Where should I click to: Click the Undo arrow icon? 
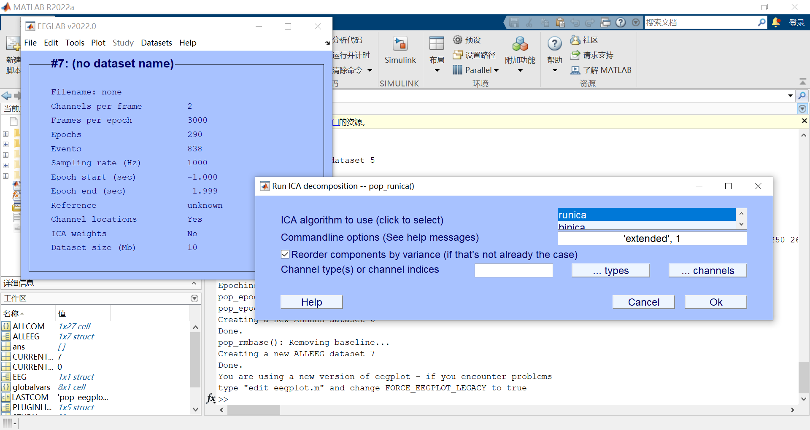(575, 22)
